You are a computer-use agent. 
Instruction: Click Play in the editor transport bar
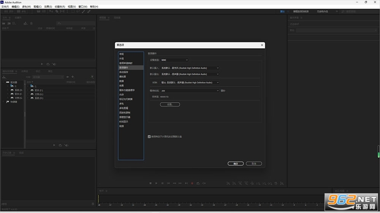[156, 183]
